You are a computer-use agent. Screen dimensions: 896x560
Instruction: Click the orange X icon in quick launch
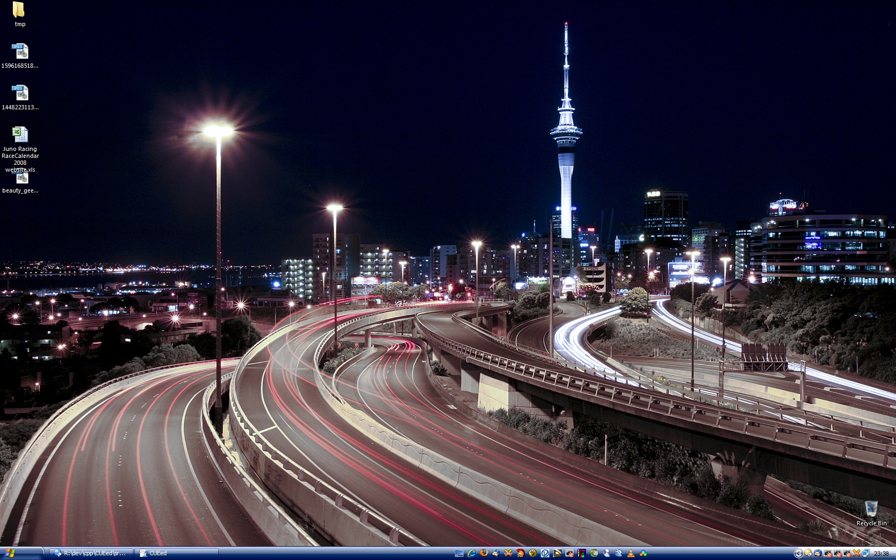[508, 553]
